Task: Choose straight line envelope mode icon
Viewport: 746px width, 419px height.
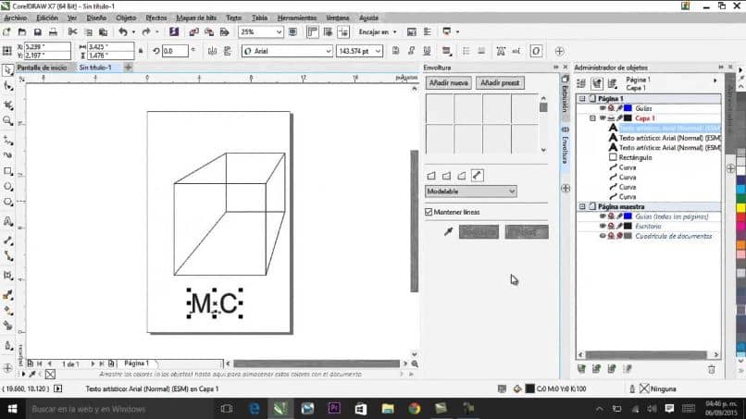Action: click(431, 176)
